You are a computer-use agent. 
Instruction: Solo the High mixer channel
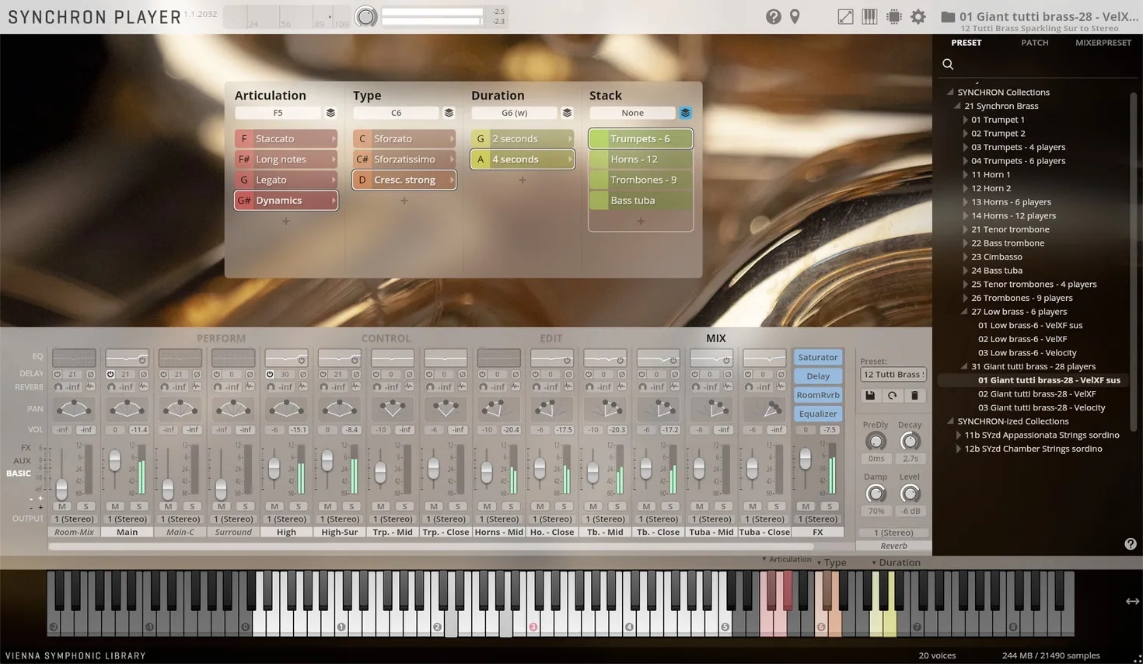coord(298,506)
